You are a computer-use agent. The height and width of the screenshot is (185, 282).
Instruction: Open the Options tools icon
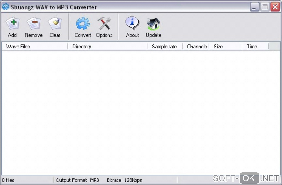coord(104,23)
